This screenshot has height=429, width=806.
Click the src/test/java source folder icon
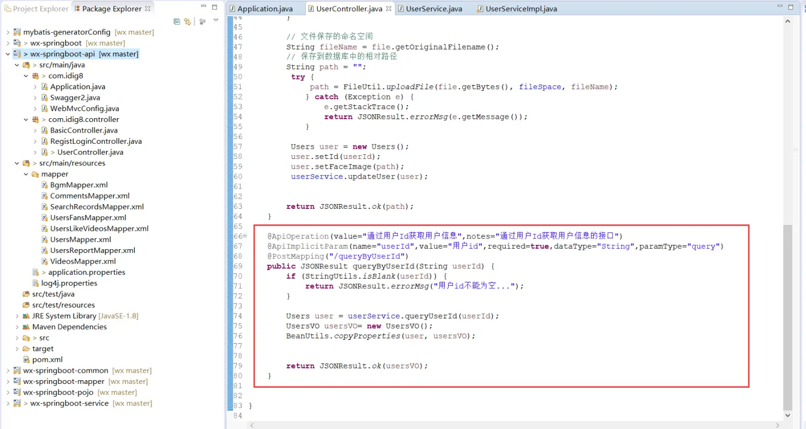[26, 294]
